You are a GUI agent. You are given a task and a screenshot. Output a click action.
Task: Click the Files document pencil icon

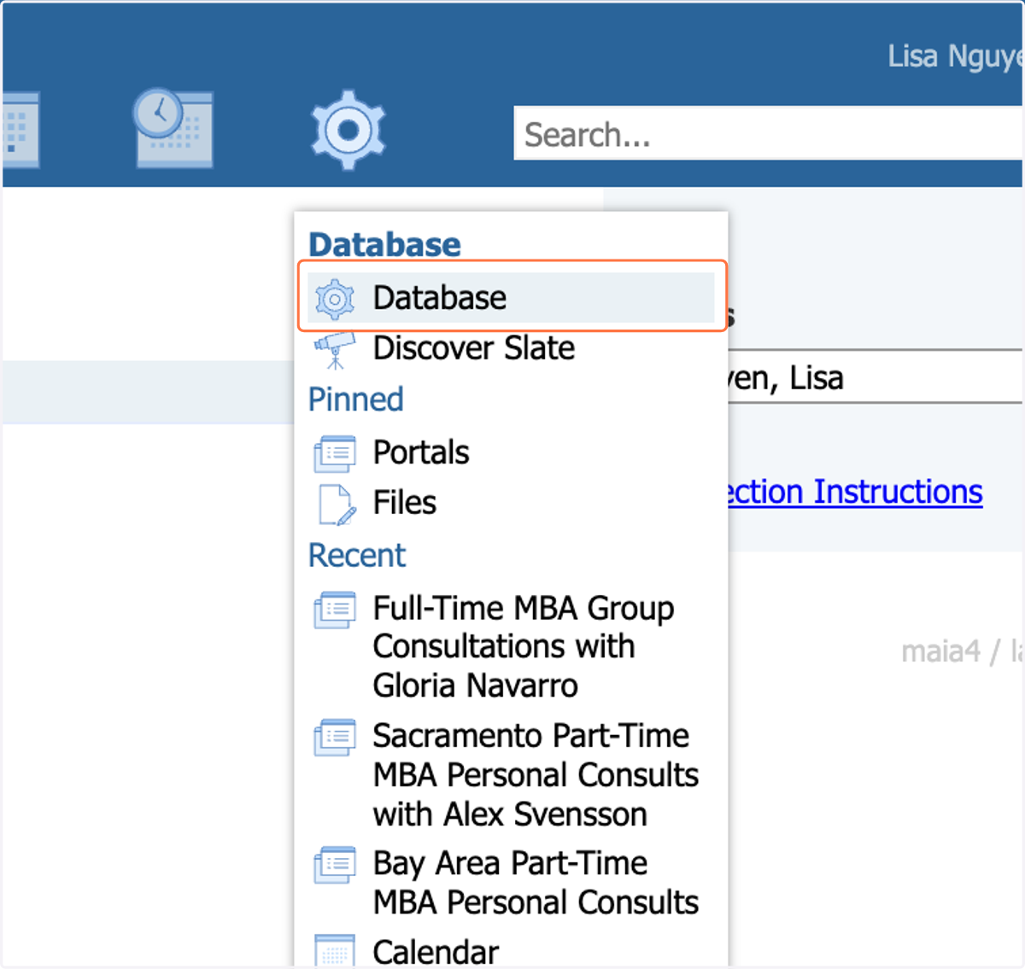[x=337, y=505]
